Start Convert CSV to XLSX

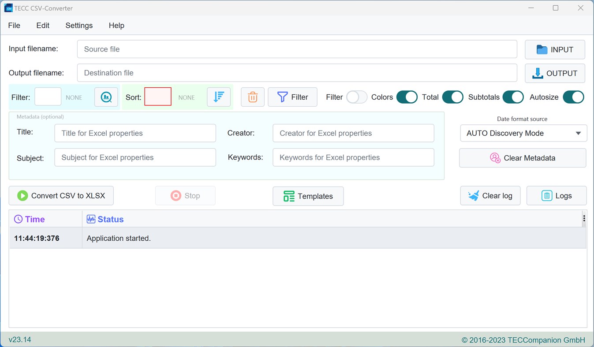[x=61, y=196]
